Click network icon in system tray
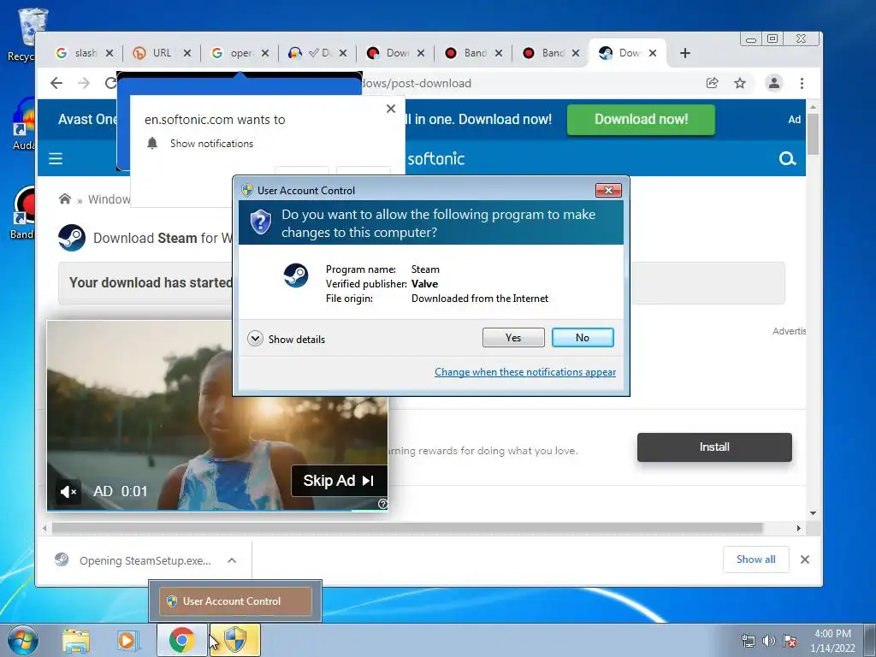Viewport: 876px width, 657px height. tap(748, 641)
